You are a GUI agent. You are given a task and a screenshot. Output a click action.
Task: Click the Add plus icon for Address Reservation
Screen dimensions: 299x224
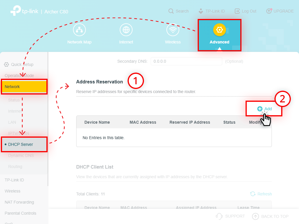point(260,108)
